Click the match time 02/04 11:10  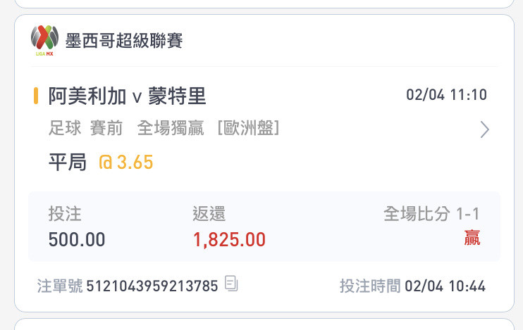pyautogui.click(x=446, y=95)
